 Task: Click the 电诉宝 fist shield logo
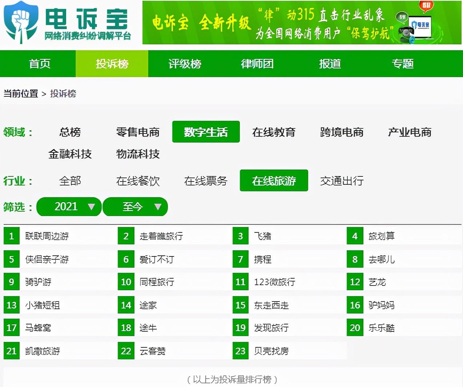click(x=21, y=22)
